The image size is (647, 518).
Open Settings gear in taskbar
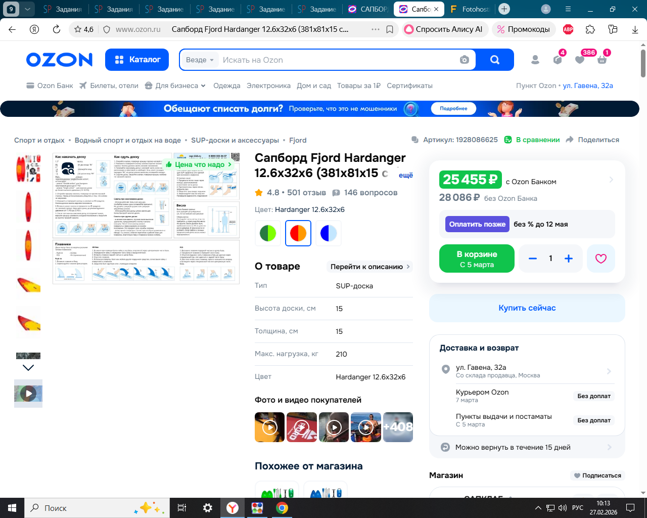click(208, 508)
